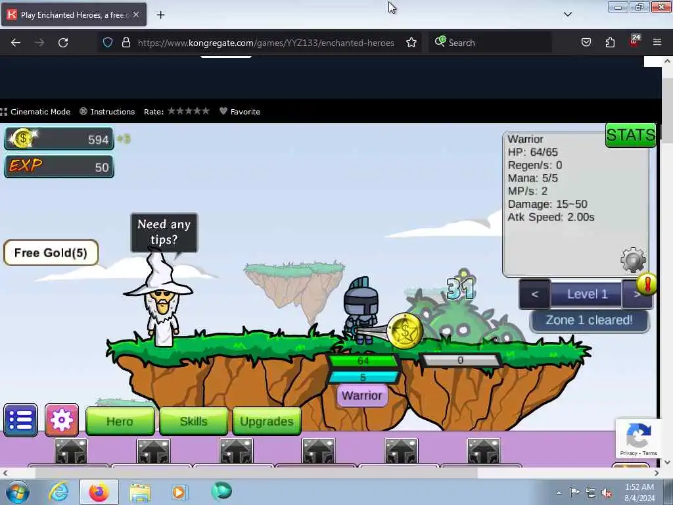Click the Warrior name label

point(362,395)
